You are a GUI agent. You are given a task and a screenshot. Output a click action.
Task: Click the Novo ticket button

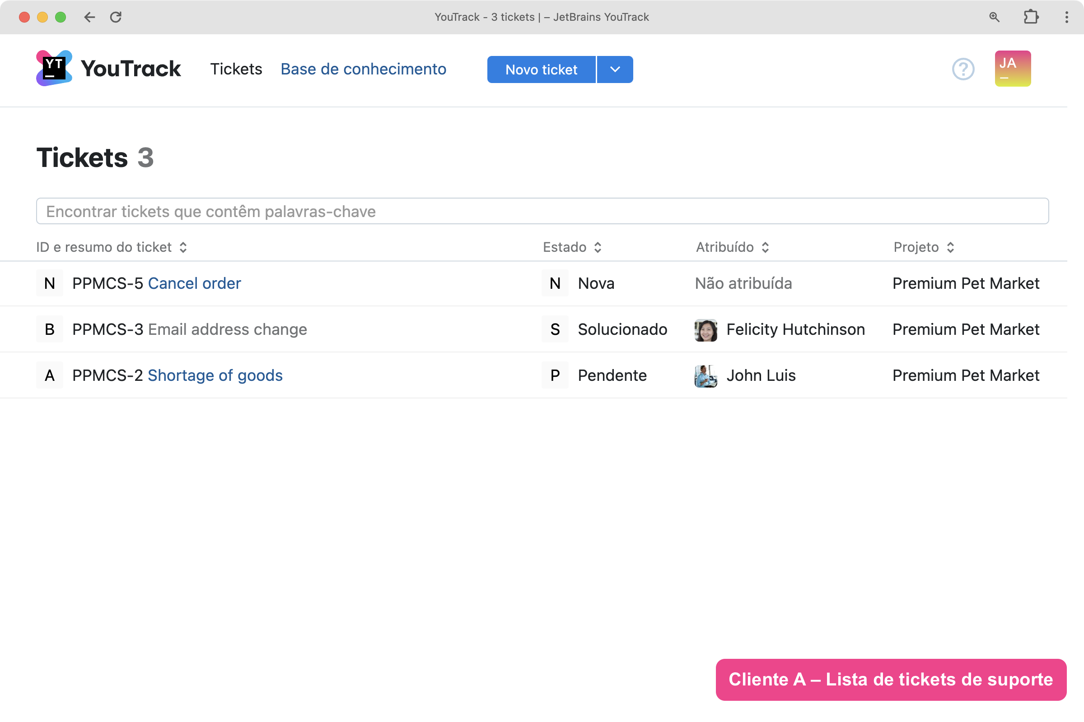click(x=541, y=69)
